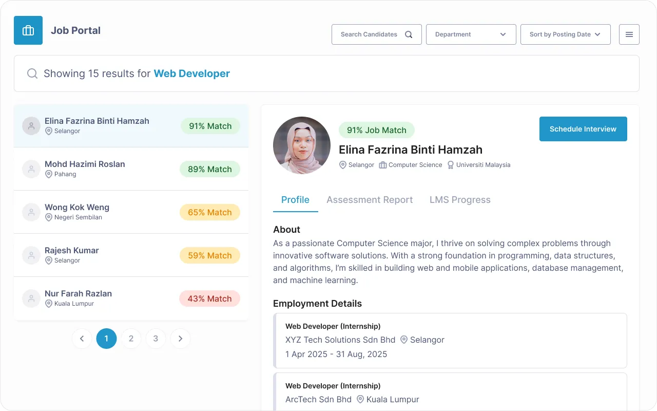
Task: Click Nur Farah Razlan's avatar icon
Action: pos(31,298)
